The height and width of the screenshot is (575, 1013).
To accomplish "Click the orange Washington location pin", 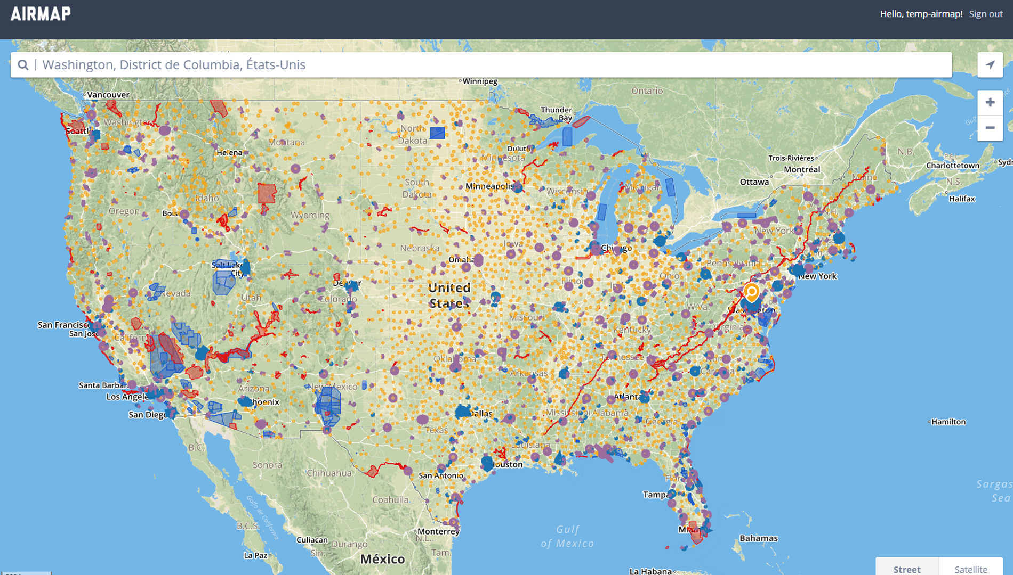I will coord(752,292).
